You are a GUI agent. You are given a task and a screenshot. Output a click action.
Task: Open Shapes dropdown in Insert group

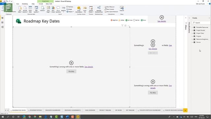[70, 12]
